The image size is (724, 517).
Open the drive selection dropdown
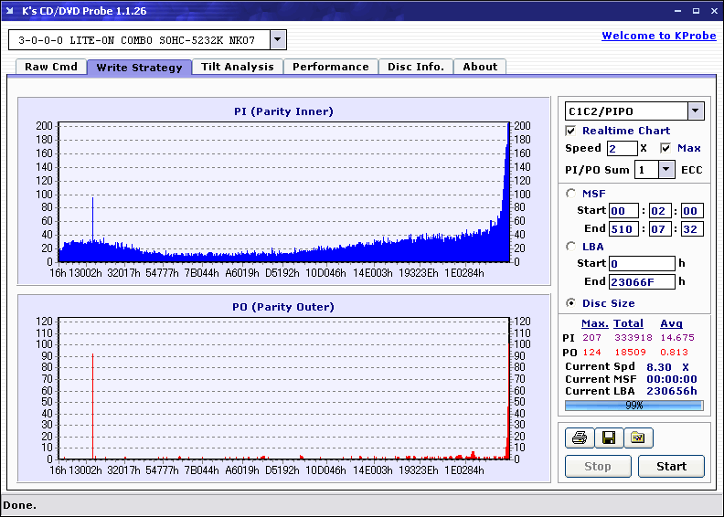tap(279, 40)
